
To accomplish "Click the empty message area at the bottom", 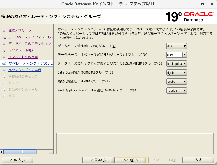I will point(135,143).
